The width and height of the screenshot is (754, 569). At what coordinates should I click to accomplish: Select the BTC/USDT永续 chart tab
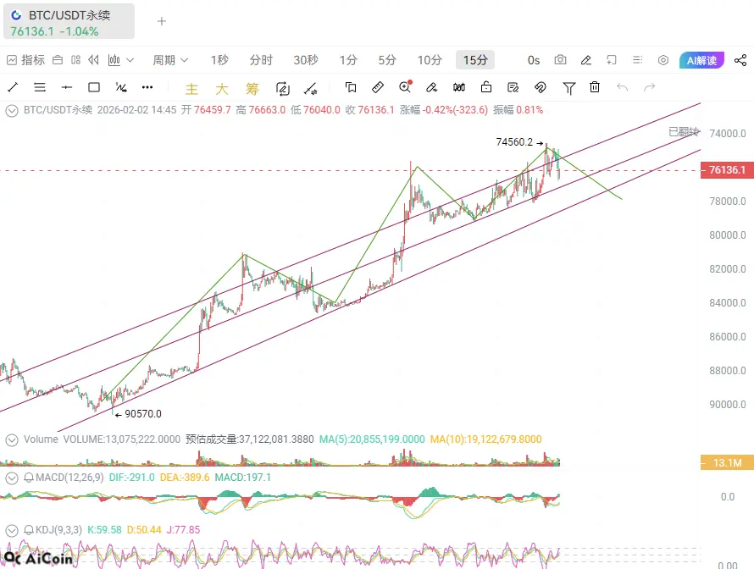point(69,22)
